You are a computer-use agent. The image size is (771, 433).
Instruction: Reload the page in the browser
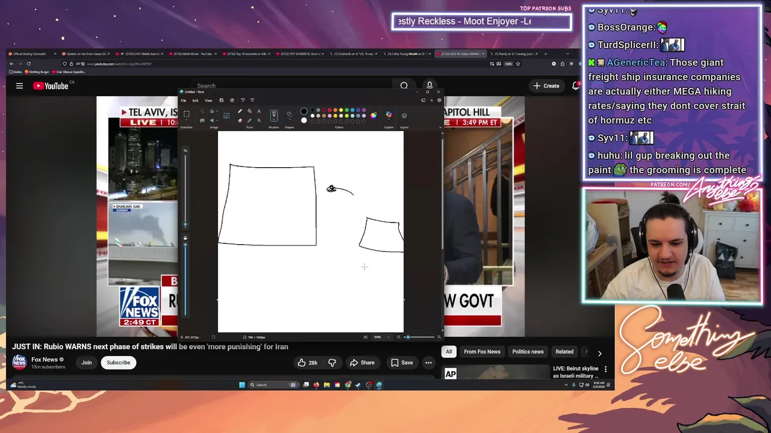coord(28,64)
